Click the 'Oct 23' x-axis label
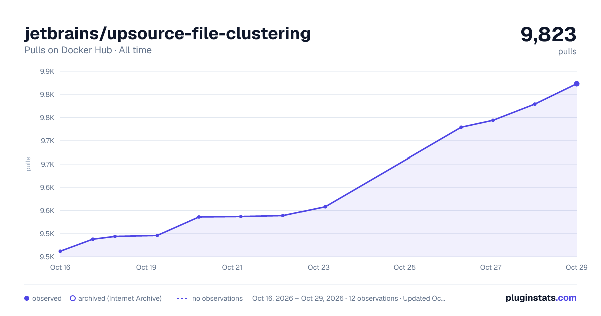This screenshot has height=316, width=601. (319, 267)
